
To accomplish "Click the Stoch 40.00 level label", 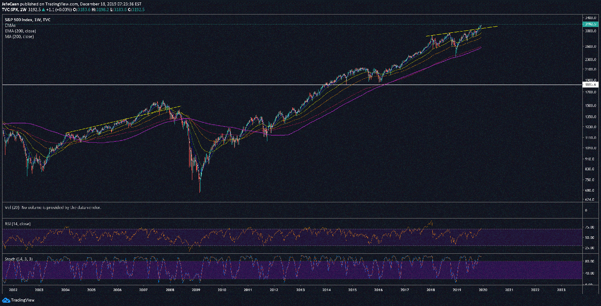I will (590, 273).
